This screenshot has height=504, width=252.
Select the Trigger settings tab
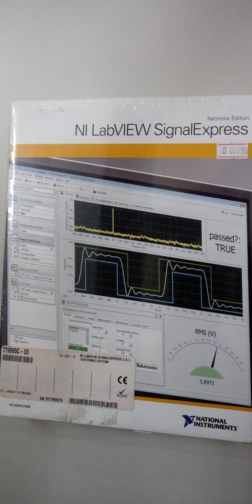coord(91,319)
